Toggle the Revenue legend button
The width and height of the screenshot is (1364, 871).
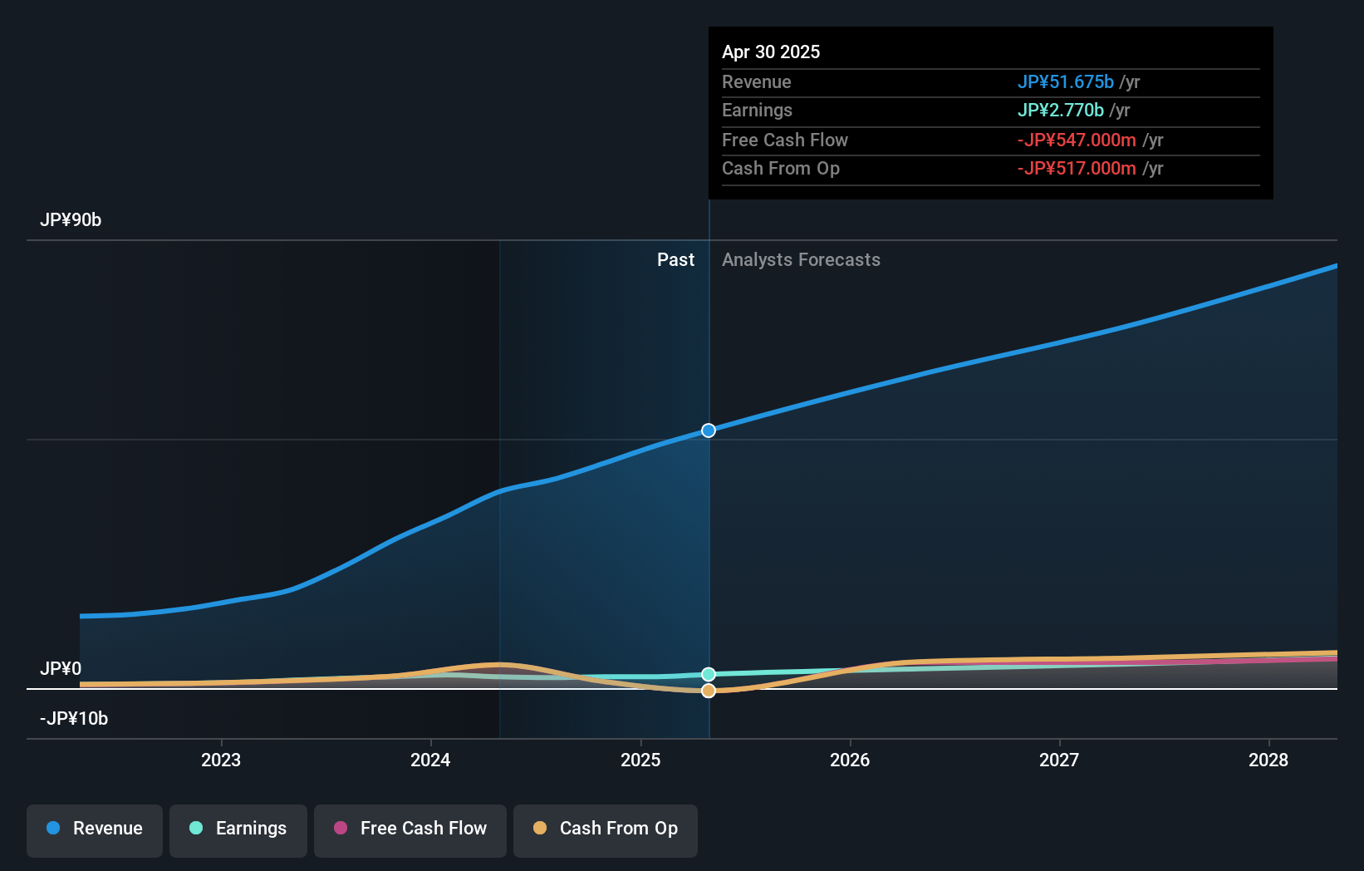click(95, 830)
